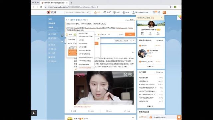The image size is (213, 120).
Task: Open the settings gear in Weibo header
Action: click(x=159, y=12)
